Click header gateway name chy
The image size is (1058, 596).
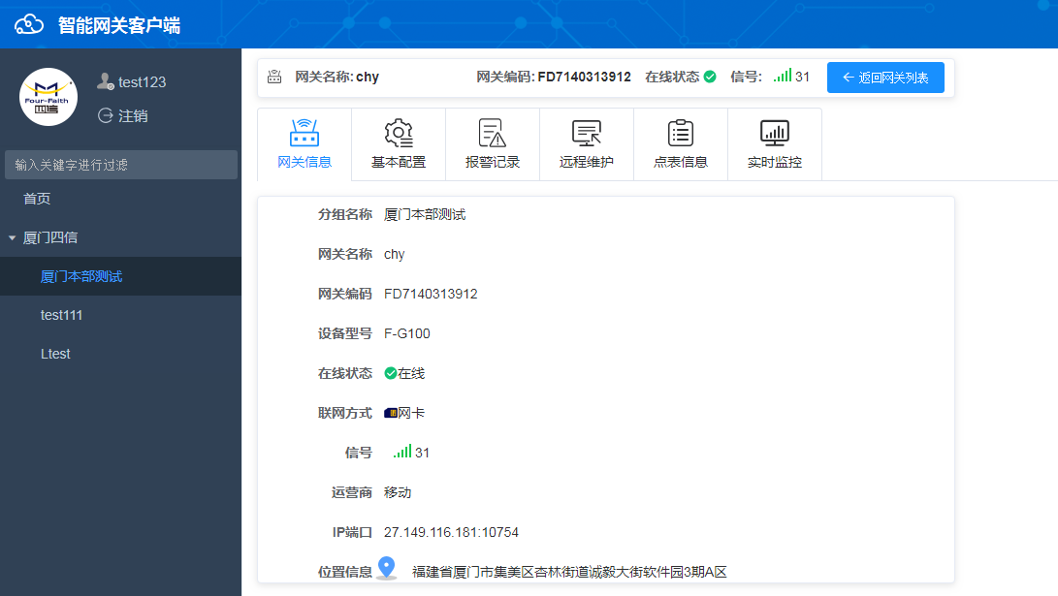(368, 77)
